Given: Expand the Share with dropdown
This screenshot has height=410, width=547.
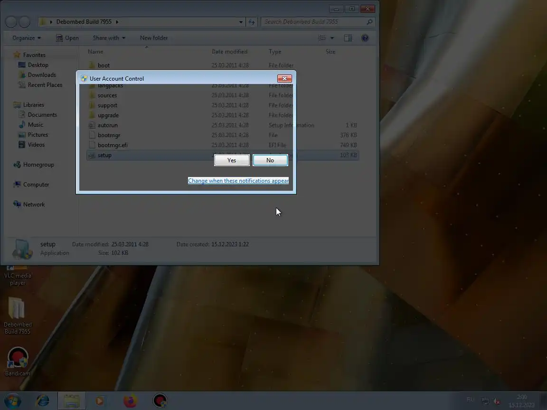Looking at the screenshot, I should tap(109, 37).
